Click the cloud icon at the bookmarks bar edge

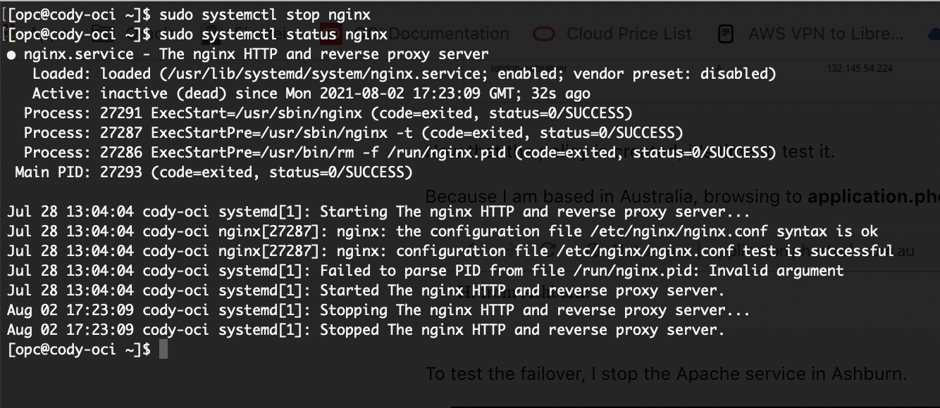click(934, 34)
